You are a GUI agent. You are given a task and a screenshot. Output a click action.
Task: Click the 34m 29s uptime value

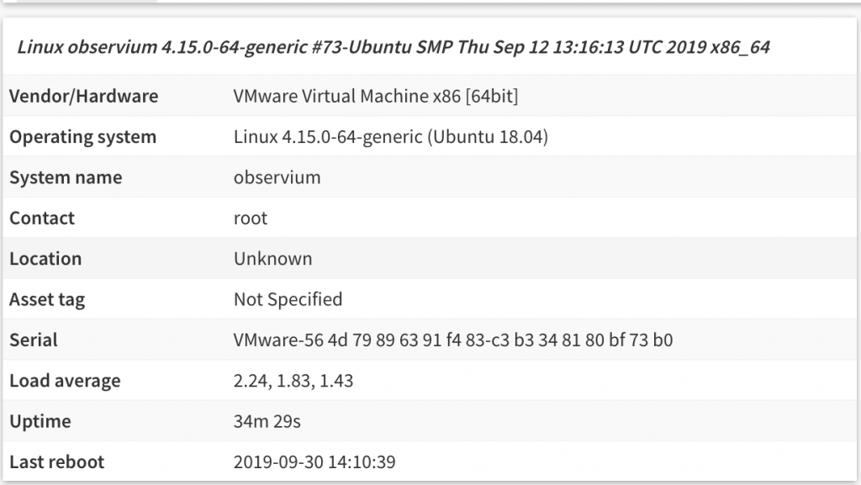click(x=267, y=421)
